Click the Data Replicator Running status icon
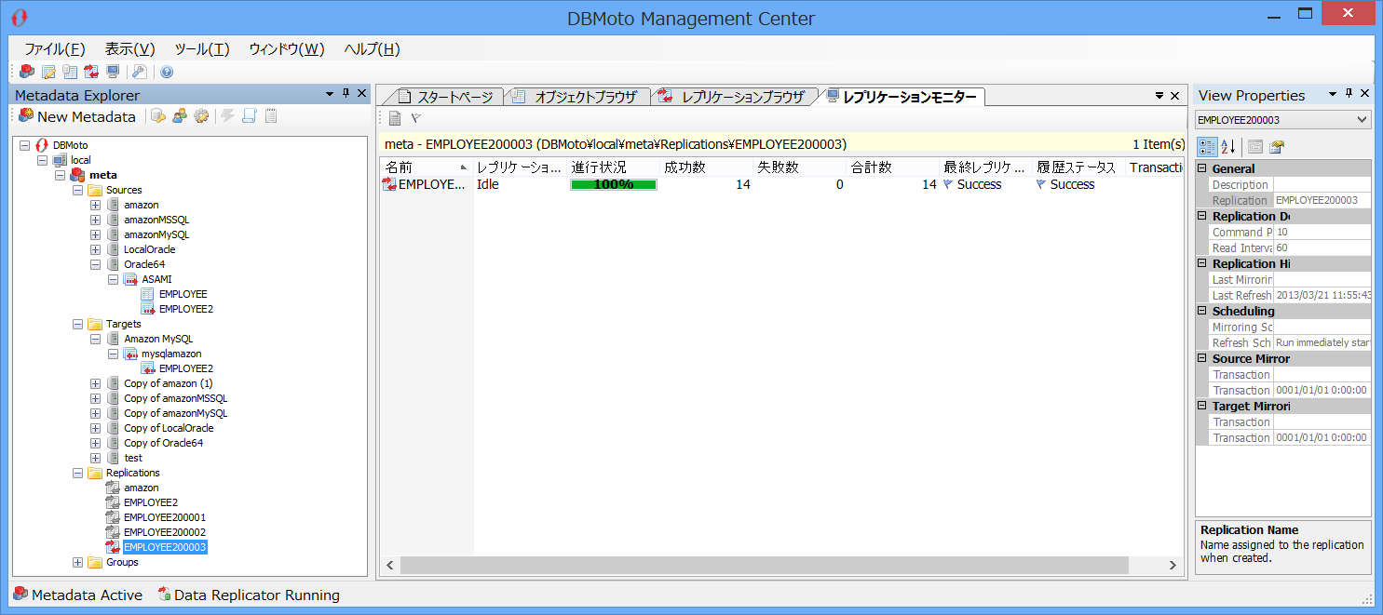1383x615 pixels. [x=164, y=595]
